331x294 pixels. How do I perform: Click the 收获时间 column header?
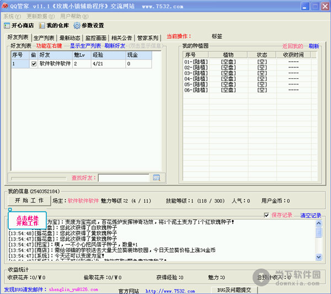point(293,55)
